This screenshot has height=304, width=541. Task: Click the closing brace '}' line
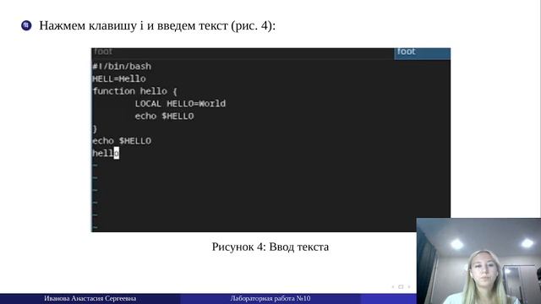point(95,129)
